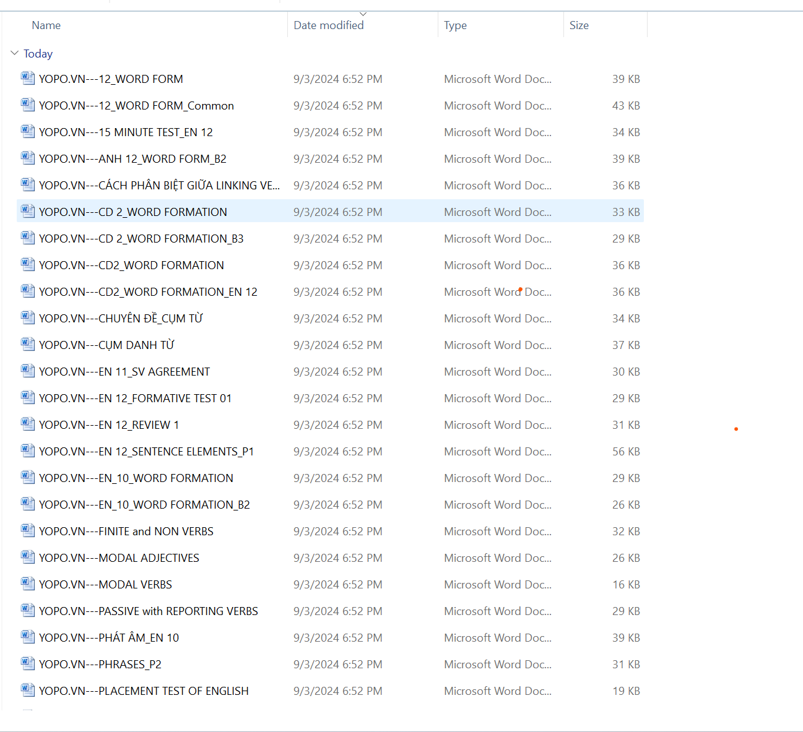This screenshot has height=732, width=803.
Task: Click Word icon of EN 11_SV AGREEMENT
Action: tap(28, 371)
